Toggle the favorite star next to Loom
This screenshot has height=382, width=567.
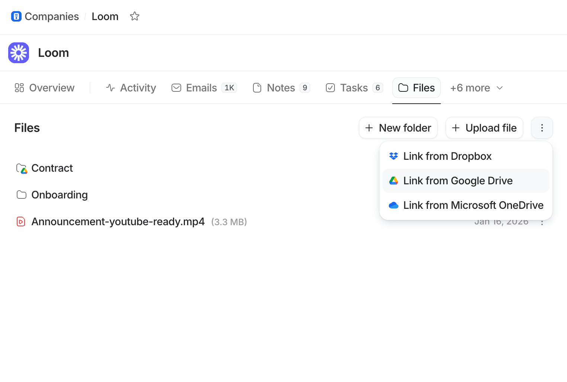pyautogui.click(x=134, y=16)
